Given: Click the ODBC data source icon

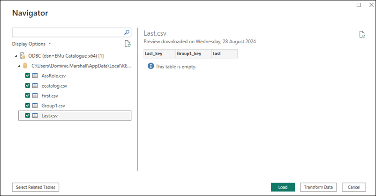Looking at the screenshot, I should click(23, 56).
